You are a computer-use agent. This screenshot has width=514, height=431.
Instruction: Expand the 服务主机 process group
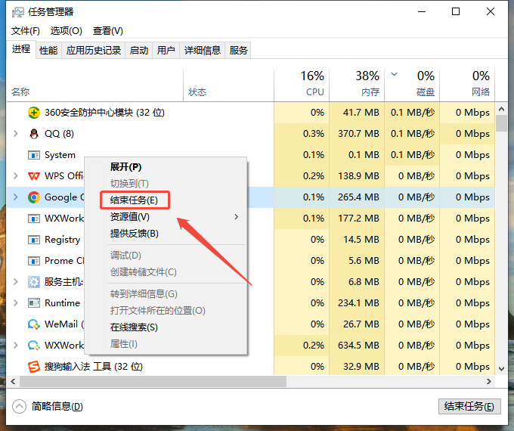[15, 281]
